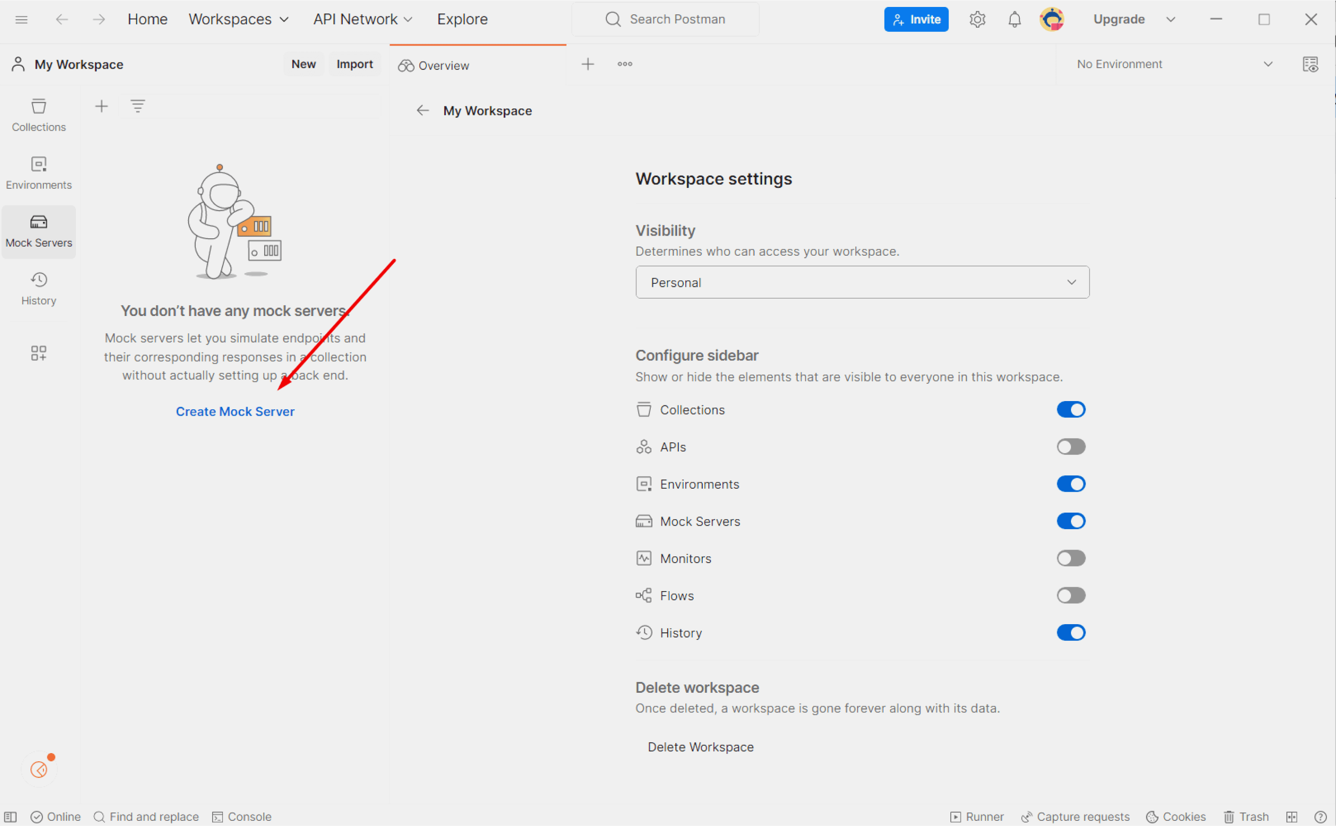Enable the APIs sidebar switch
The image size is (1336, 826).
click(x=1071, y=447)
